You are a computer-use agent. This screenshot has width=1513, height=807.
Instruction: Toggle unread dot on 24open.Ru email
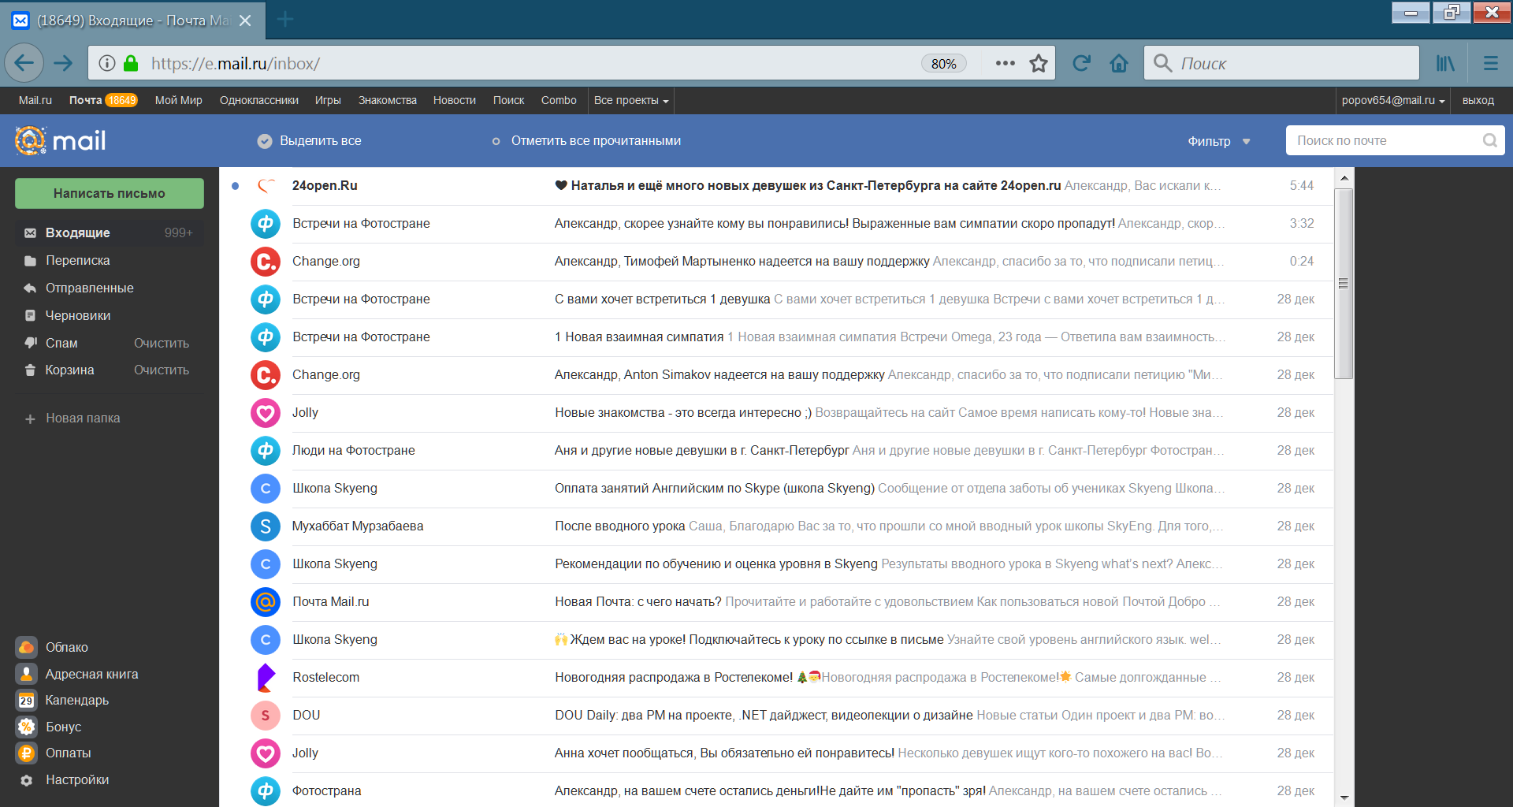[235, 186]
